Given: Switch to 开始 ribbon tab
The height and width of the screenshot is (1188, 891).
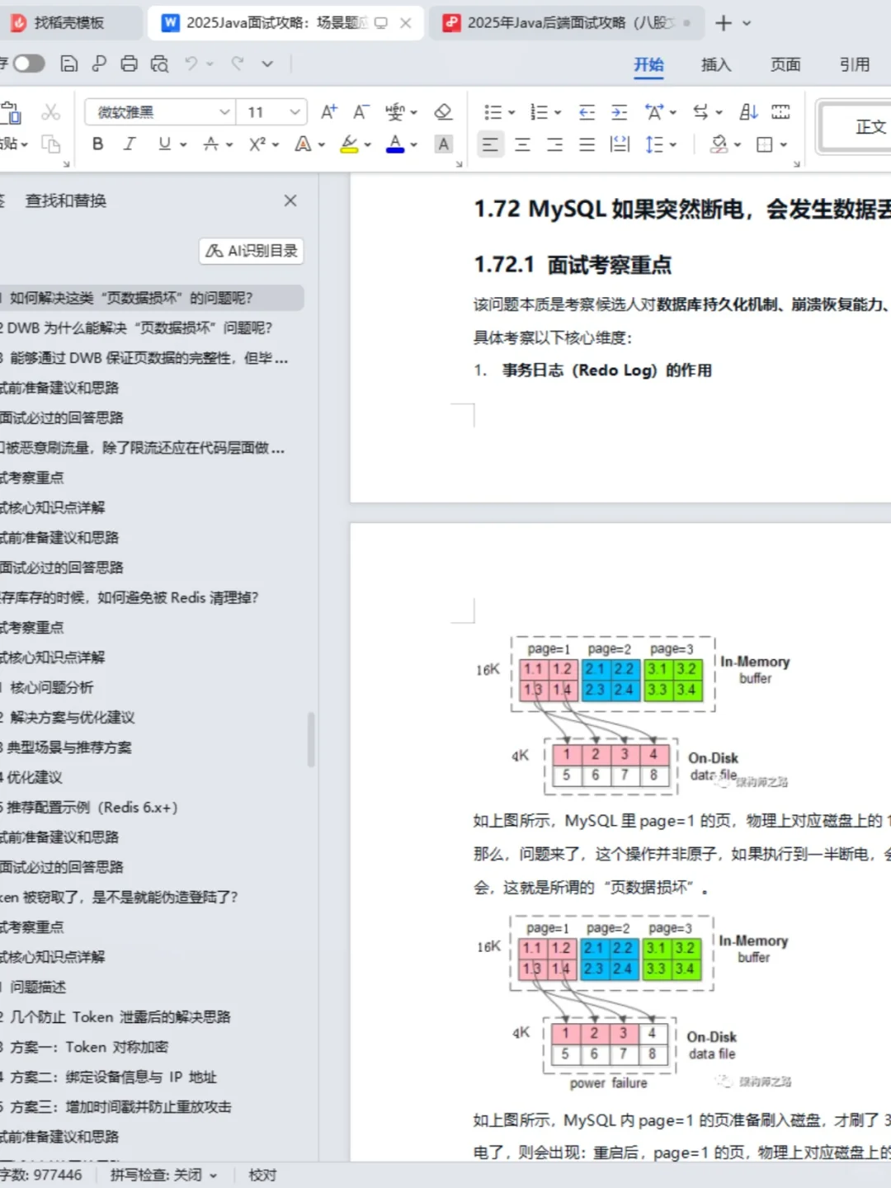Looking at the screenshot, I should pos(648,64).
